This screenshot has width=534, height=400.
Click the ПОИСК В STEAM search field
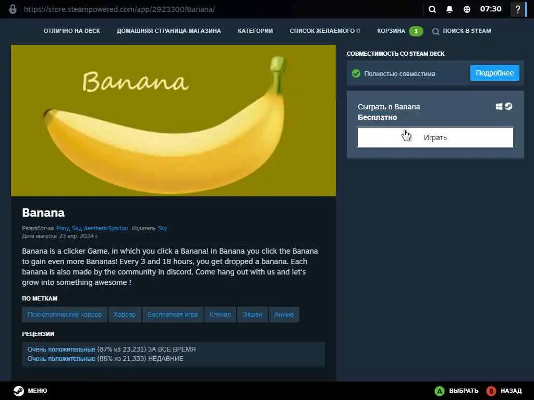tap(467, 31)
